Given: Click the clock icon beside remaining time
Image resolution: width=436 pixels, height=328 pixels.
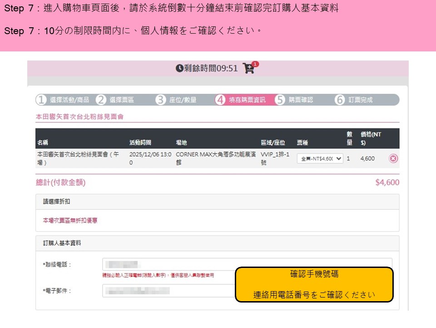Looking at the screenshot, I should tap(180, 68).
